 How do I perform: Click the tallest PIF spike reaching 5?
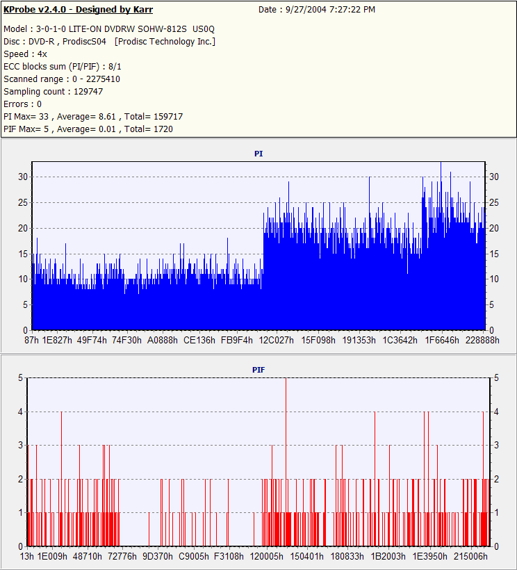click(x=286, y=462)
